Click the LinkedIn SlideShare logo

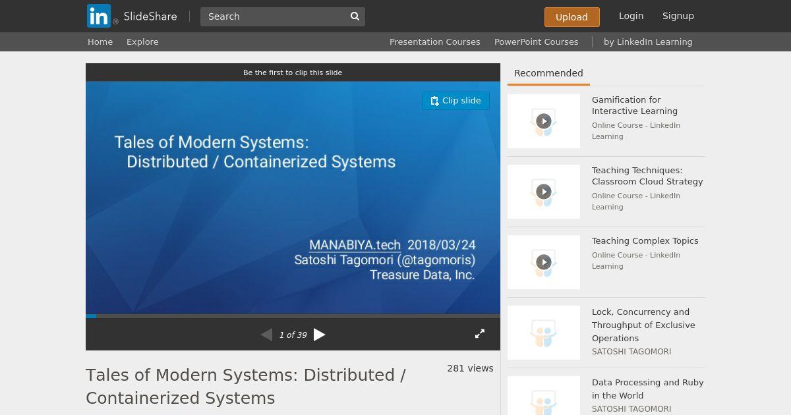[x=132, y=16]
